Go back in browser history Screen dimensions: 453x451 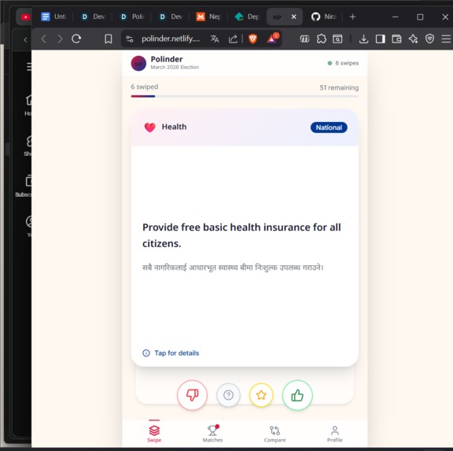coord(43,39)
